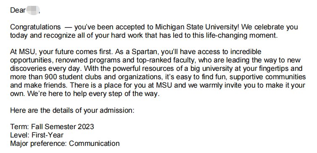Click the "Term:" label
This screenshot has width=317, height=153.
coord(20,127)
